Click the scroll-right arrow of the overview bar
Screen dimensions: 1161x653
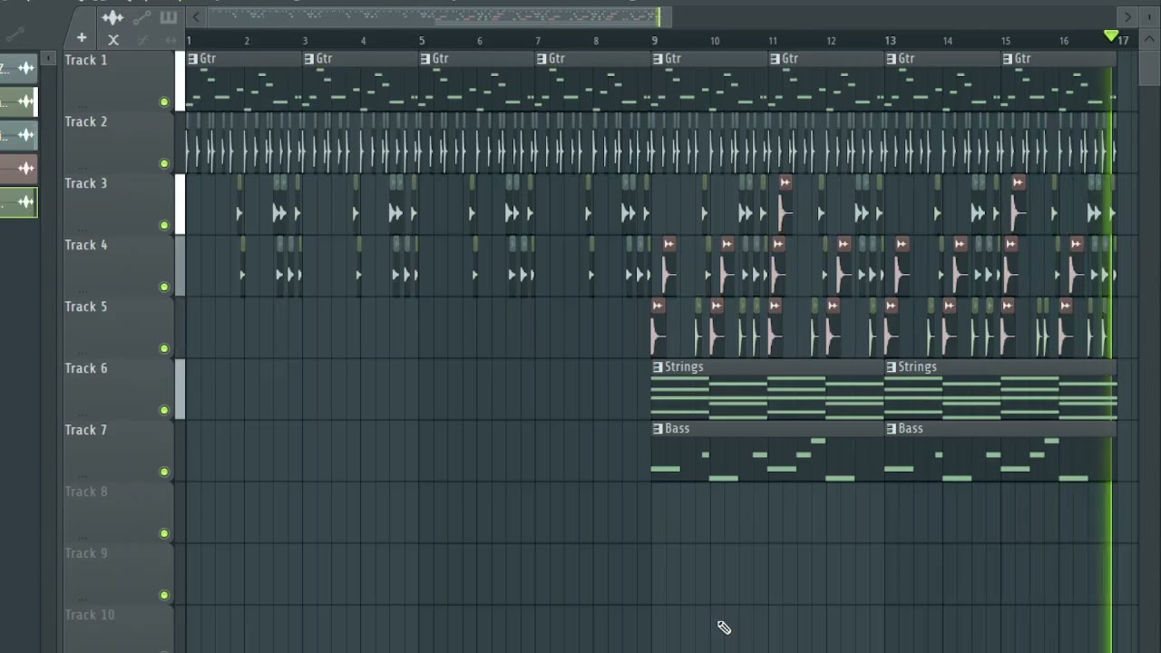[x=1127, y=16]
